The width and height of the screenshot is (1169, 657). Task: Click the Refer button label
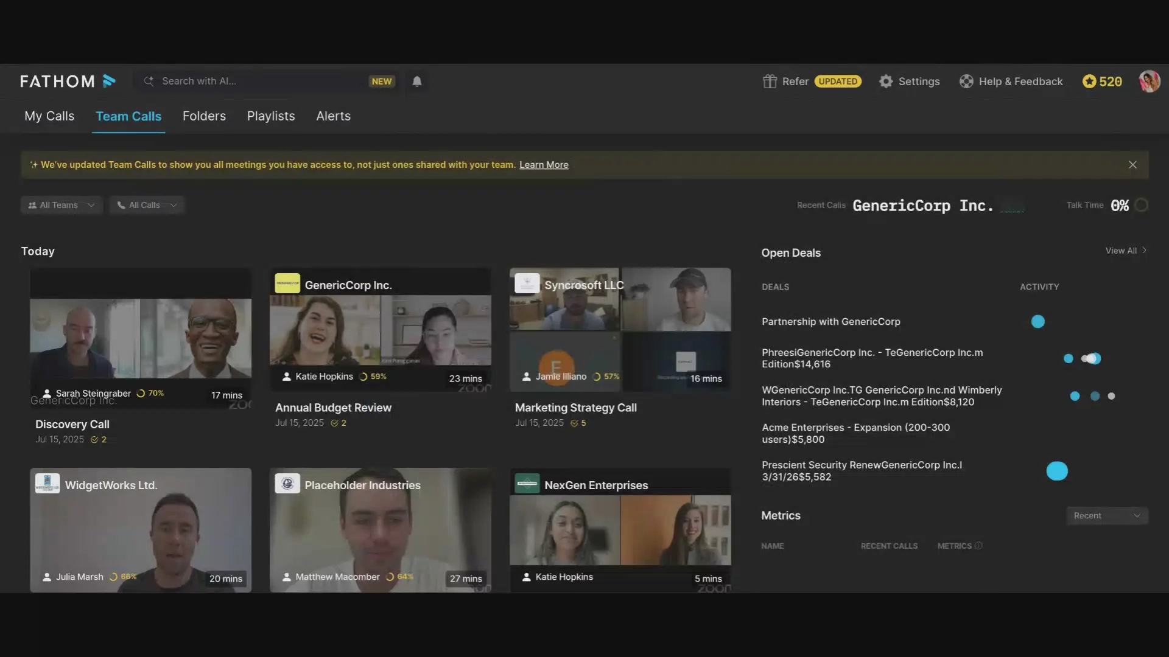(x=795, y=82)
